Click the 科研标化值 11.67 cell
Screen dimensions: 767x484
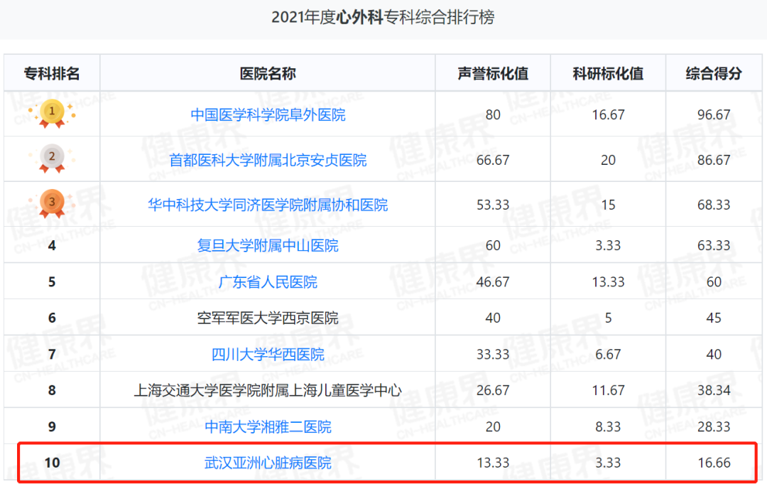coord(608,390)
